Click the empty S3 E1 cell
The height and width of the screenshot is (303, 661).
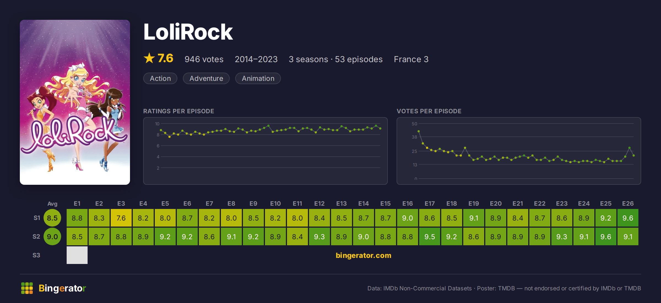click(77, 255)
